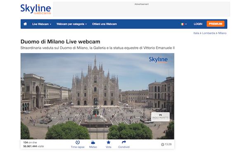
Task: Click the orange PREMIUM button
Action: (216, 24)
